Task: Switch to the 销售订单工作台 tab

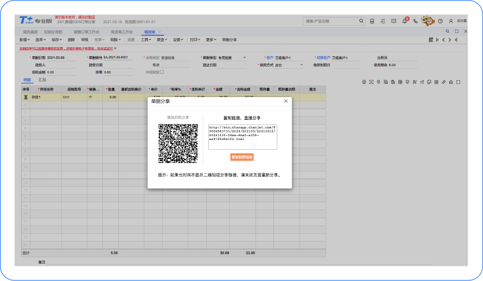Action: tap(86, 32)
